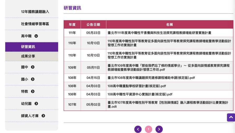Click the 國中 sidebar label
The height and width of the screenshot is (133, 235).
25,67
